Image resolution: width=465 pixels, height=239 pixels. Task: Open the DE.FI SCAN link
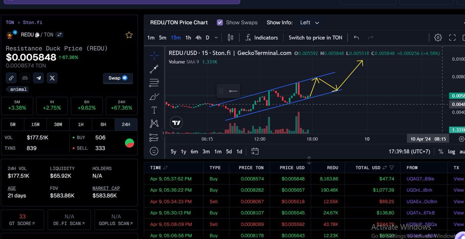point(69,220)
